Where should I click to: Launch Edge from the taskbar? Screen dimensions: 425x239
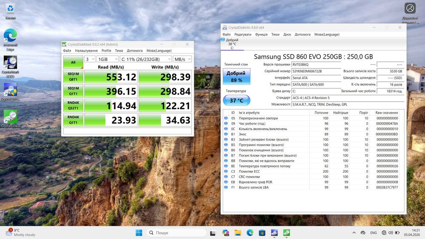click(x=250, y=233)
